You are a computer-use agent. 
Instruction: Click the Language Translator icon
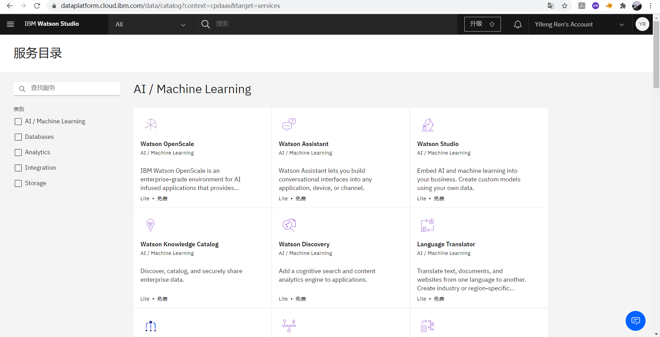pyautogui.click(x=427, y=225)
